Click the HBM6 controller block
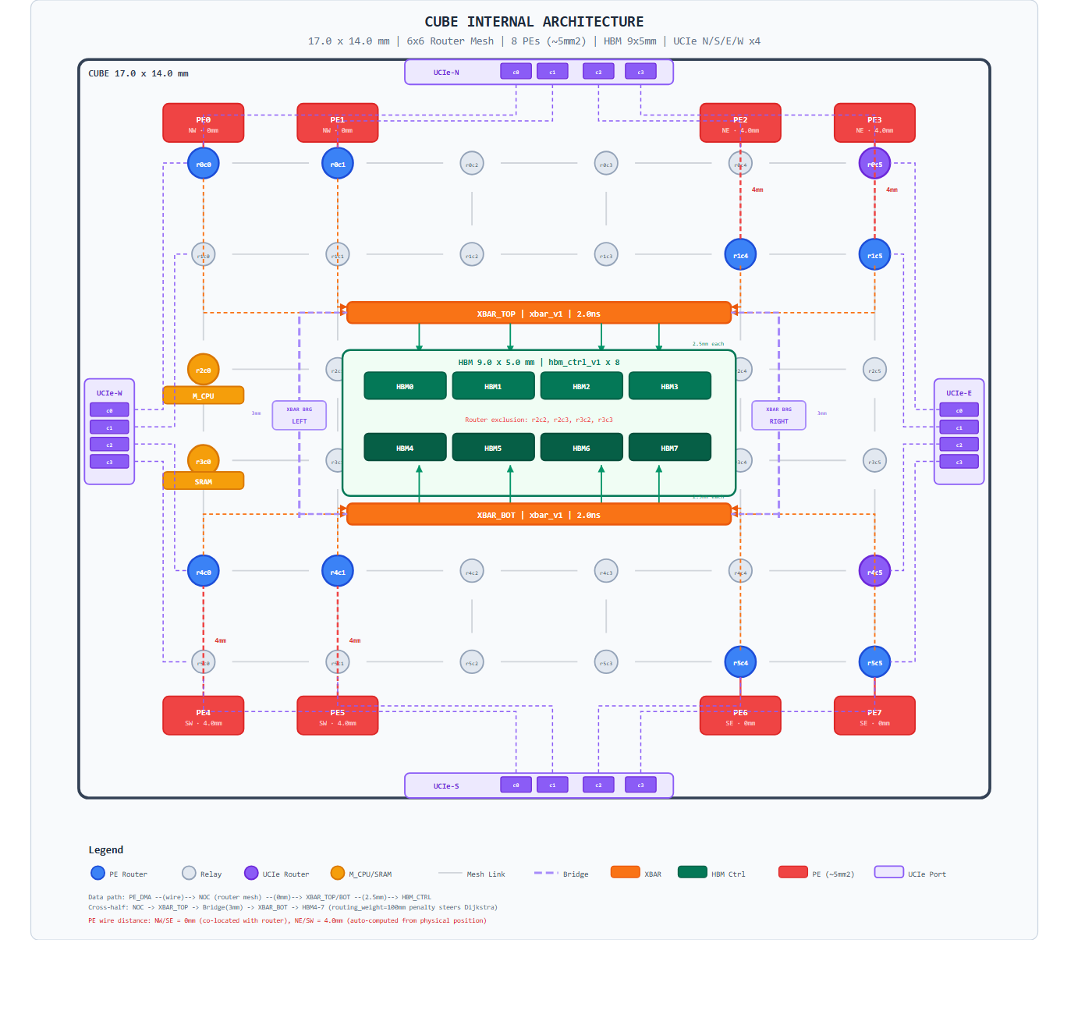Image resolution: width=1092 pixels, height=1014 pixels. [581, 448]
